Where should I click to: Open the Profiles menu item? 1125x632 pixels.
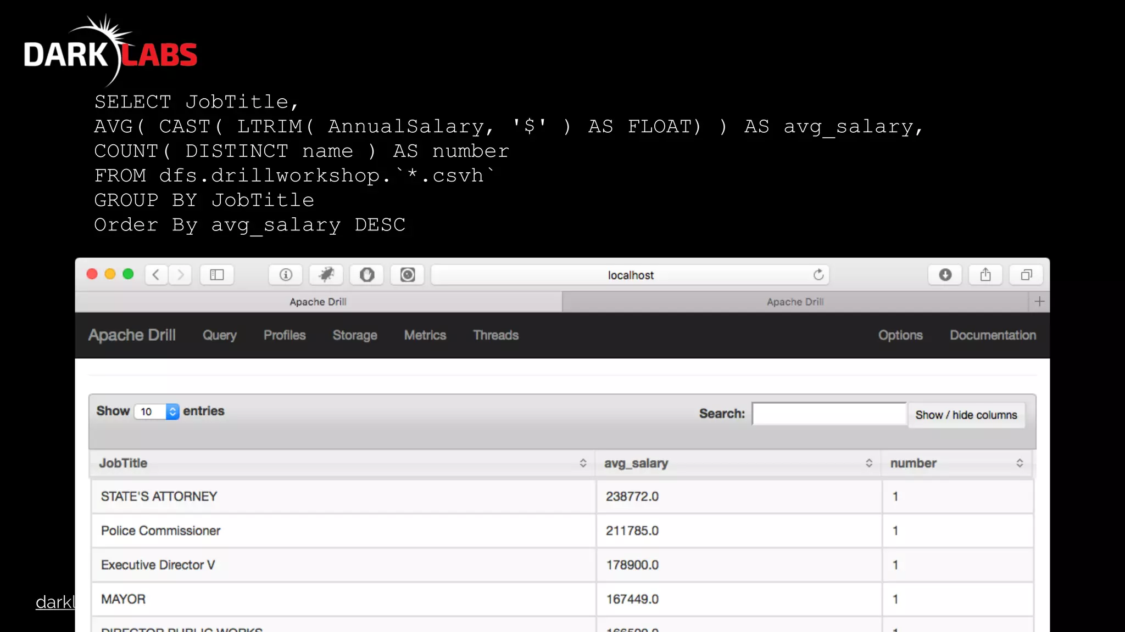pyautogui.click(x=285, y=335)
